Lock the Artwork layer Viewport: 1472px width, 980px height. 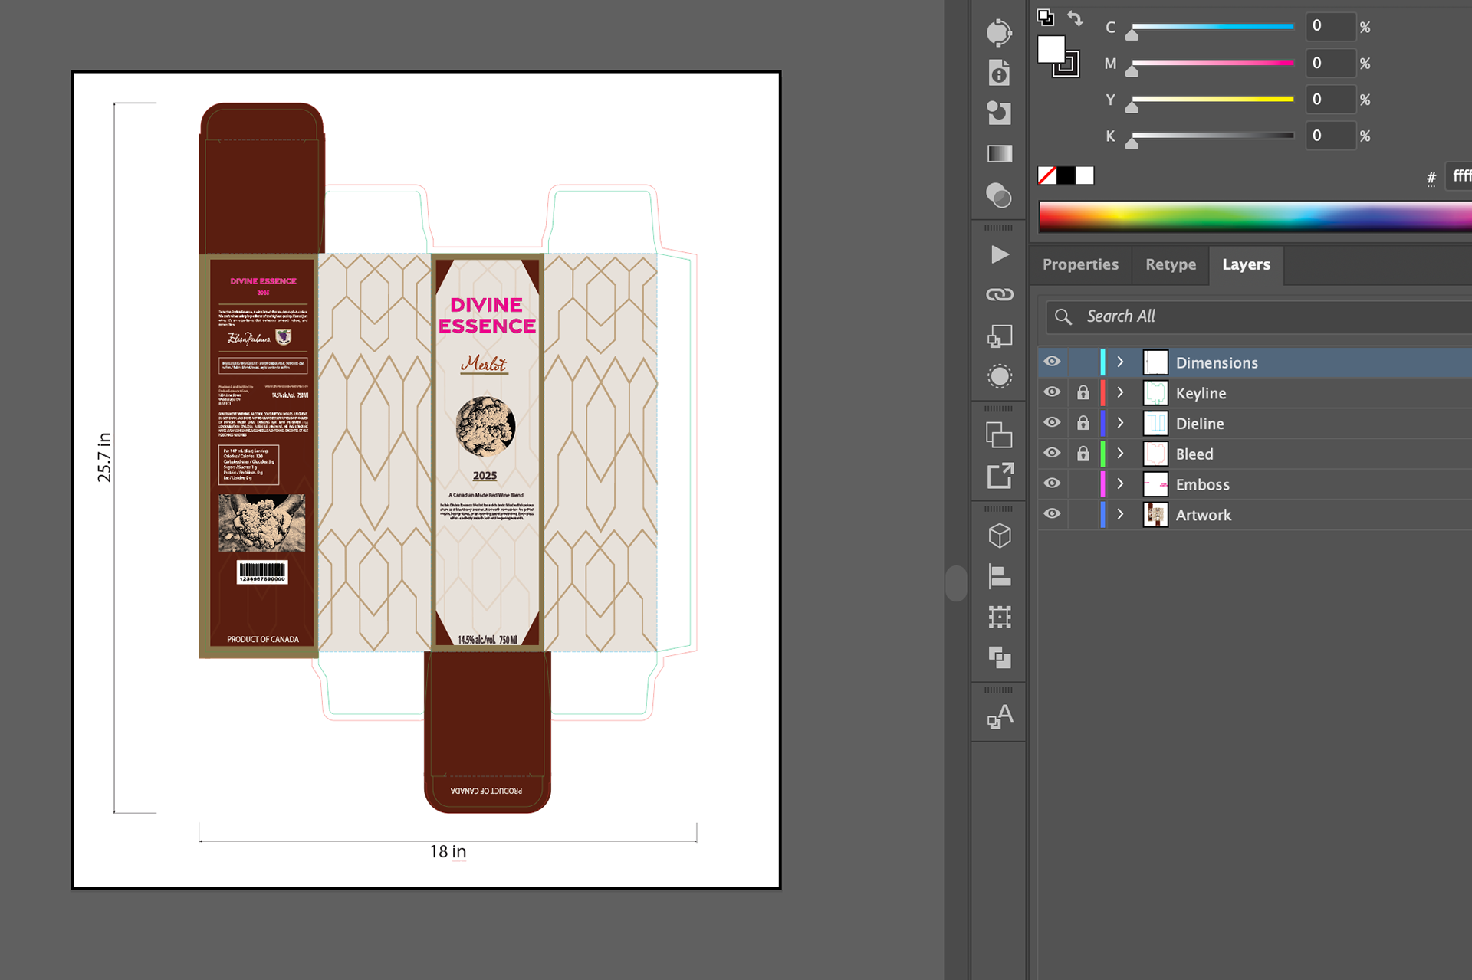click(1083, 515)
